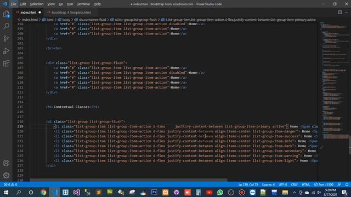Open the Accounts menu icon
The width and height of the screenshot is (351, 197).
tap(6, 163)
